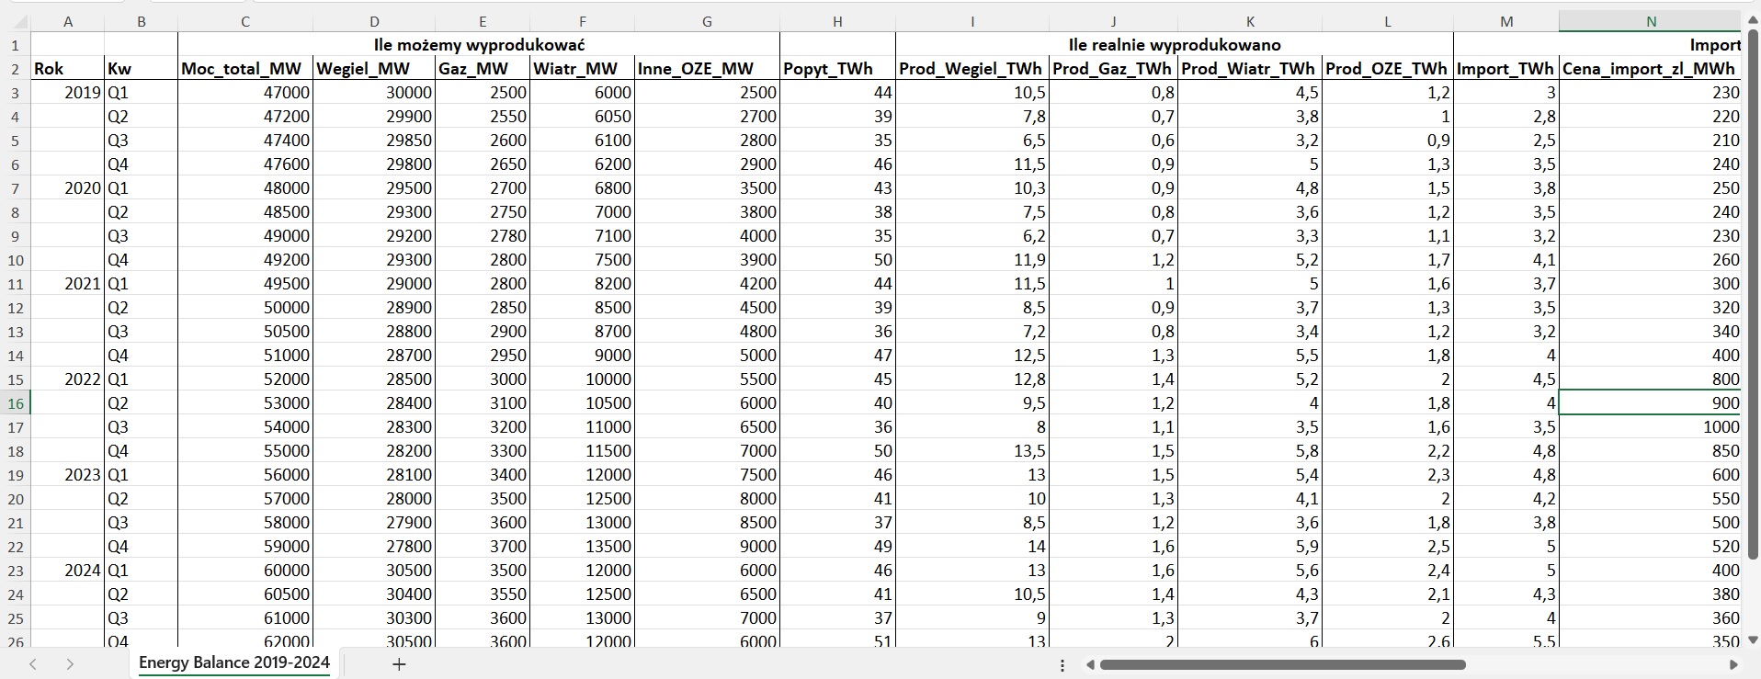Select column N header
Image resolution: width=1761 pixels, height=679 pixels.
click(1651, 21)
